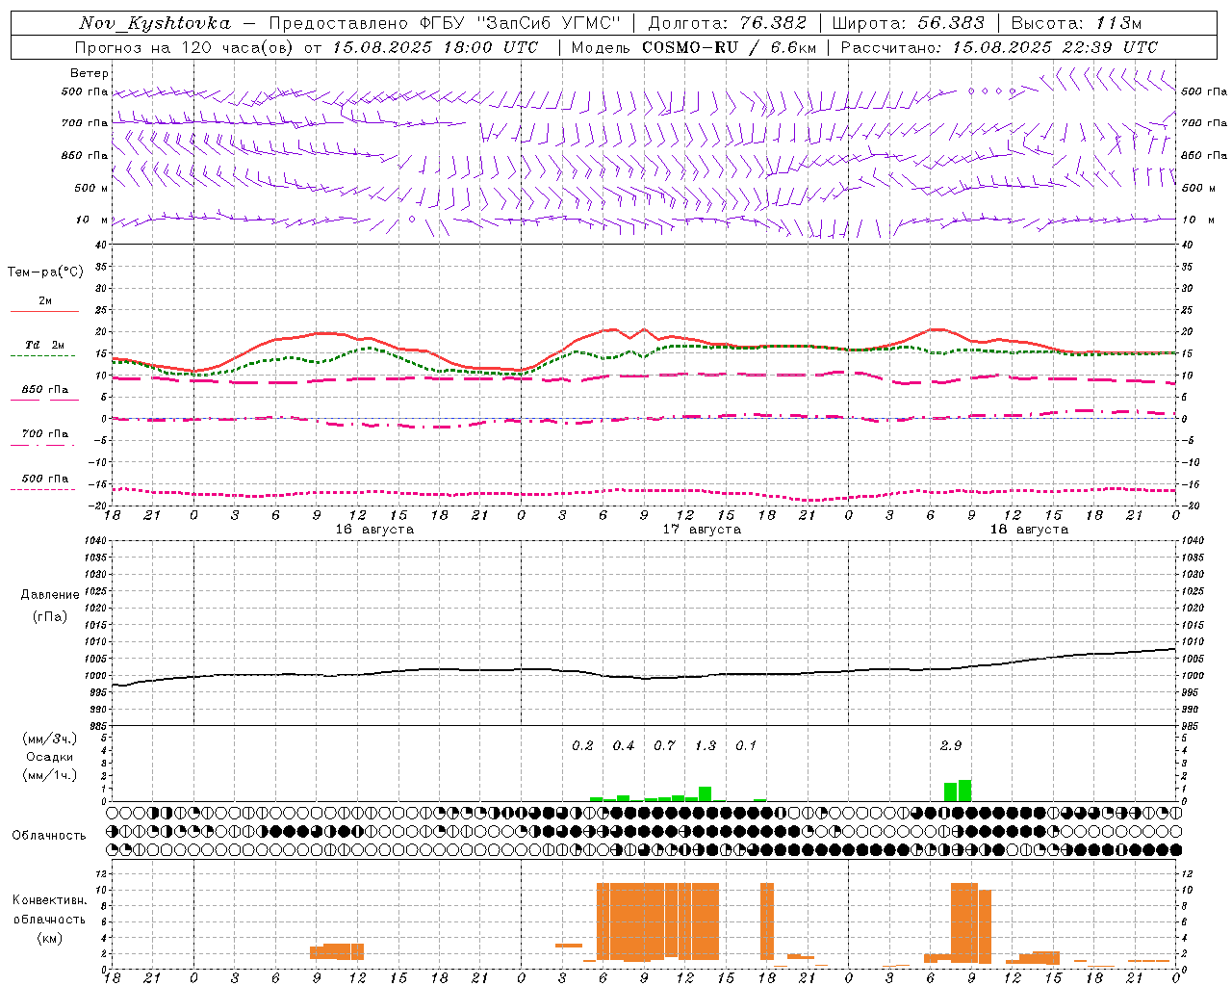This screenshot has width=1232, height=986.
Task: Click the precipitation amount 0.1
Action: (746, 745)
